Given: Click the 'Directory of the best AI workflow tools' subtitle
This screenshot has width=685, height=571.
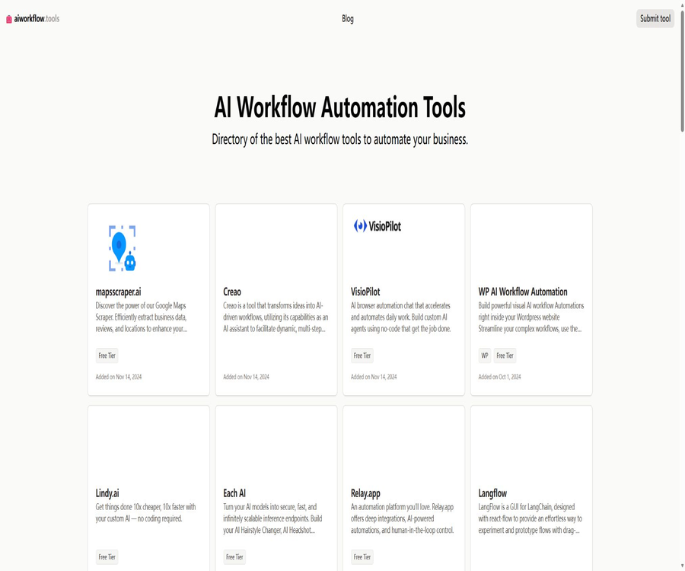Looking at the screenshot, I should tap(340, 139).
